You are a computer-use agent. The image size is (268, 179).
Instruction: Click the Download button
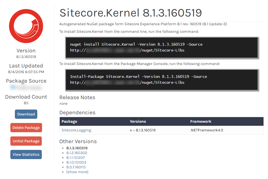point(26,114)
